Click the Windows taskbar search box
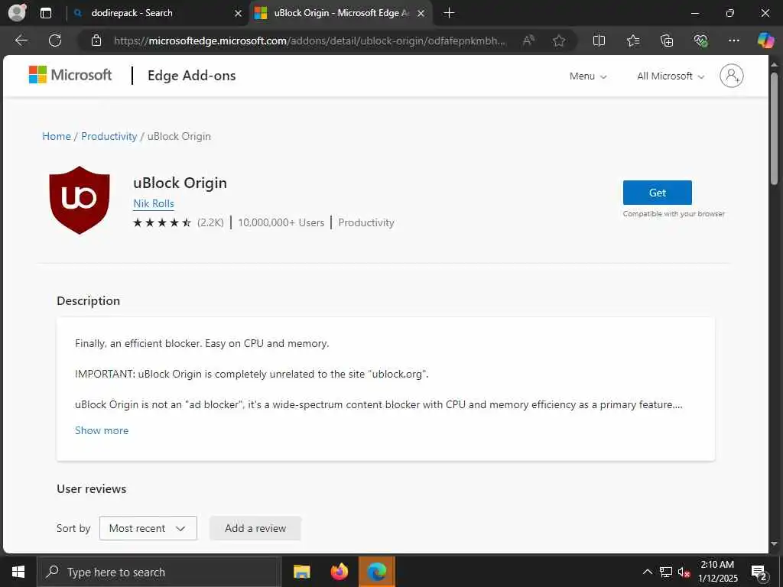The image size is (783, 587). [159, 572]
